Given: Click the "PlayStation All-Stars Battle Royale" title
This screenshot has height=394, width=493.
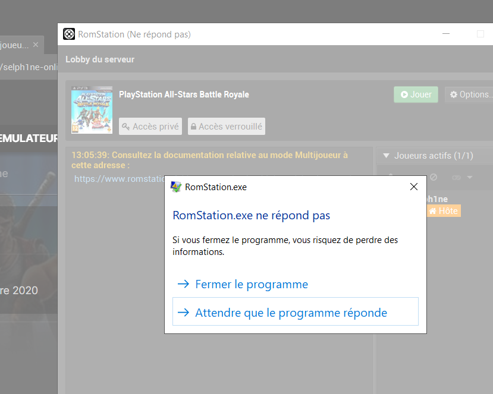Looking at the screenshot, I should pyautogui.click(x=184, y=94).
